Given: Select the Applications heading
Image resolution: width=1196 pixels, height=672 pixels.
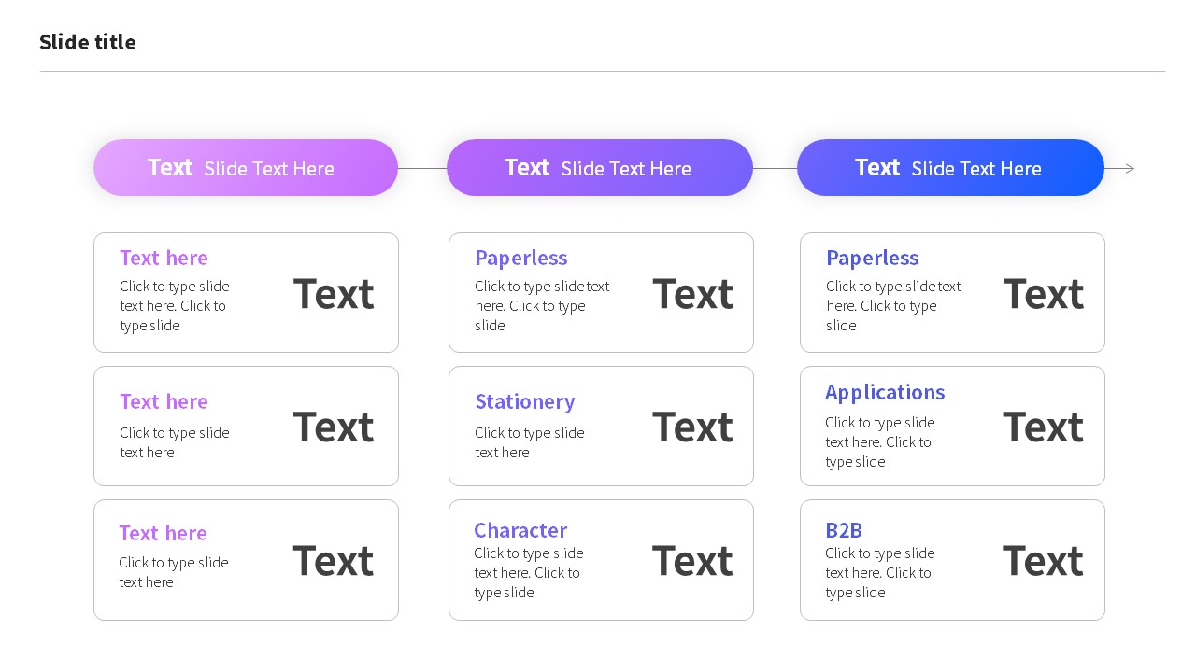Looking at the screenshot, I should tap(885, 392).
